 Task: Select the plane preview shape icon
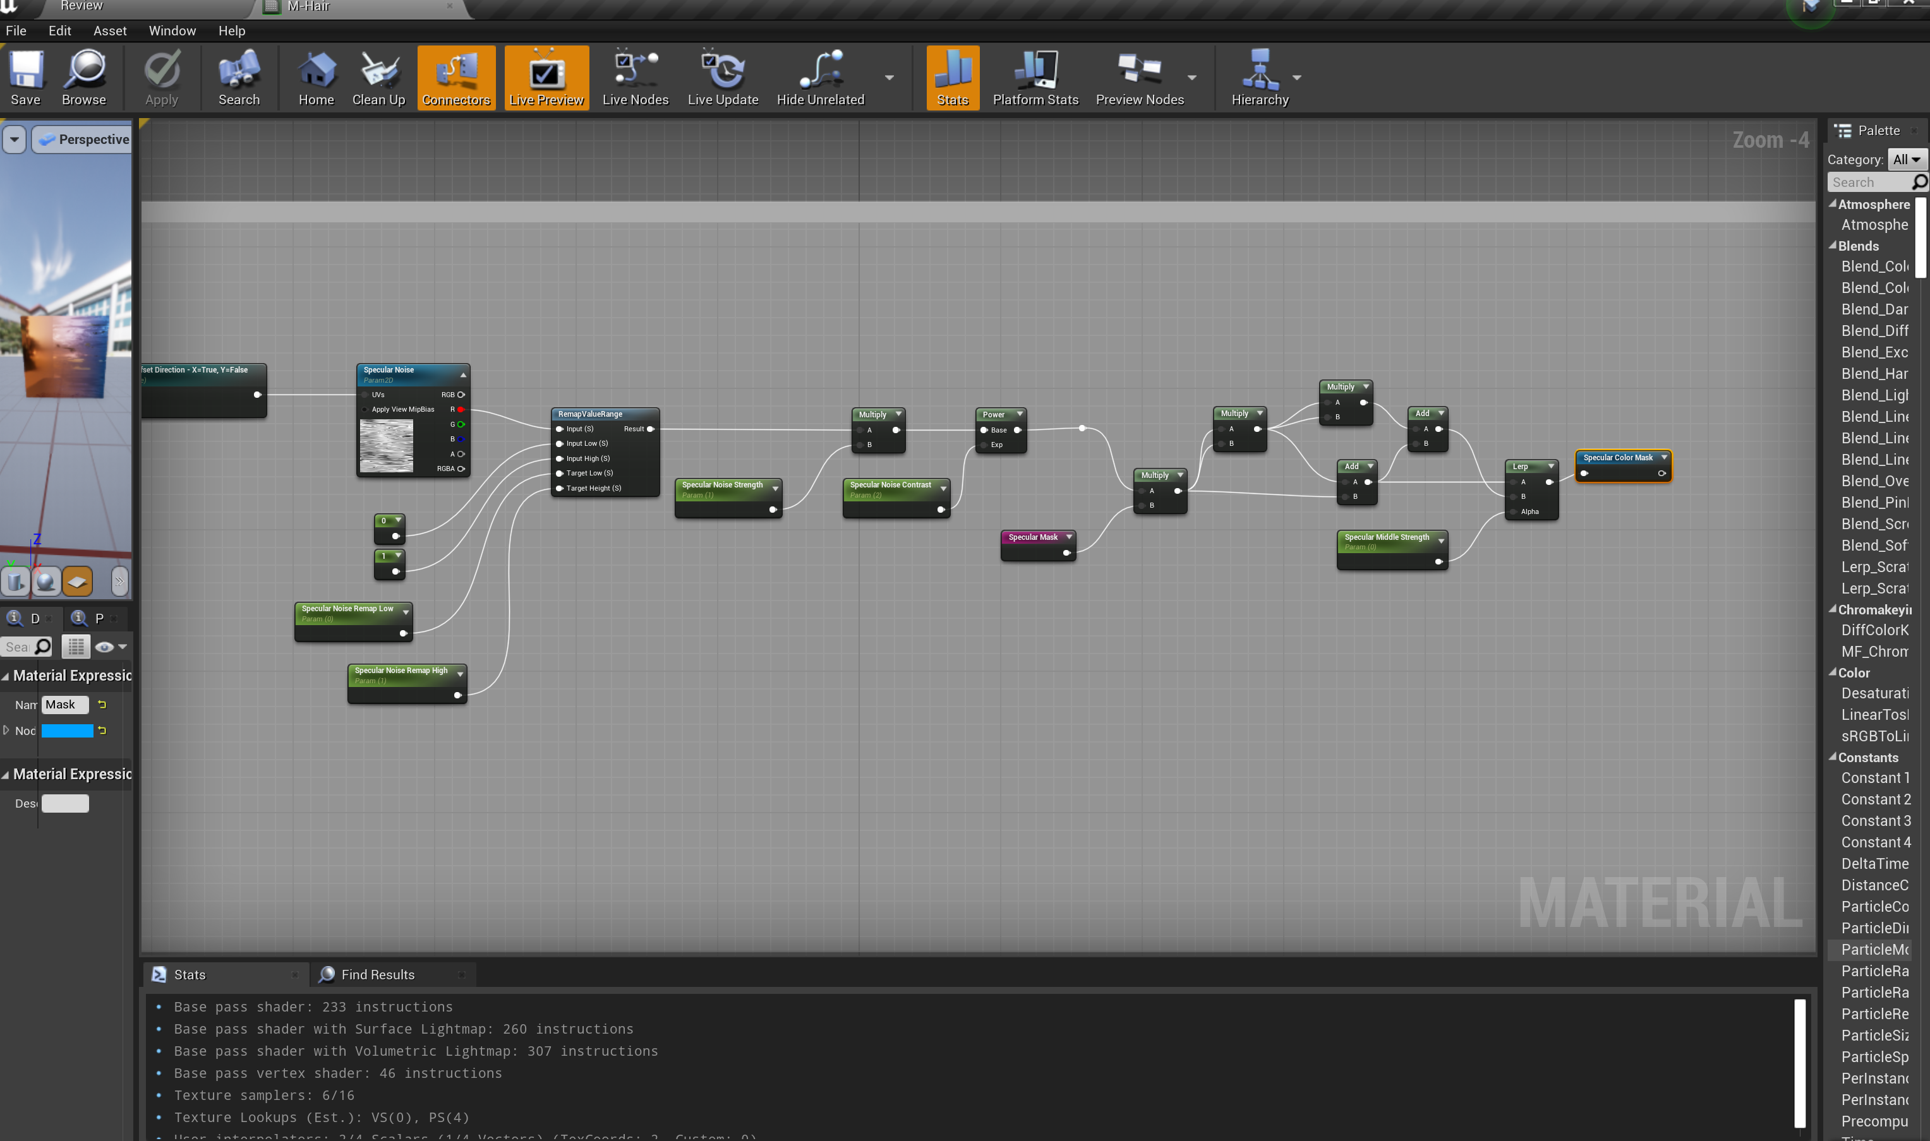click(77, 582)
